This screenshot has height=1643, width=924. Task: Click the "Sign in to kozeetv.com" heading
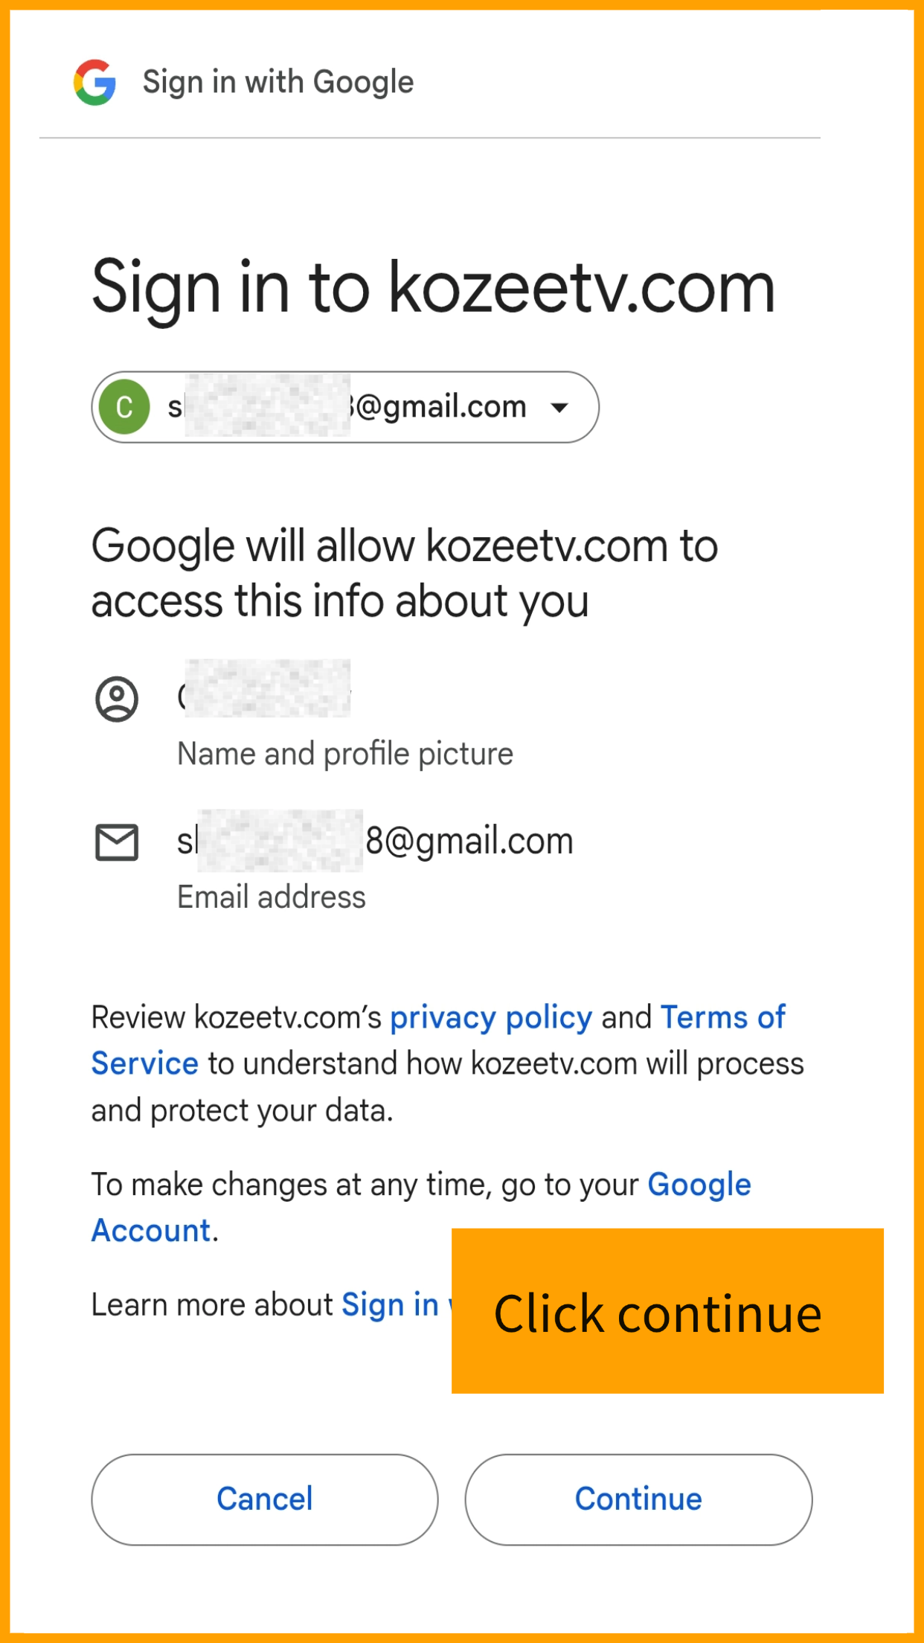coord(433,287)
